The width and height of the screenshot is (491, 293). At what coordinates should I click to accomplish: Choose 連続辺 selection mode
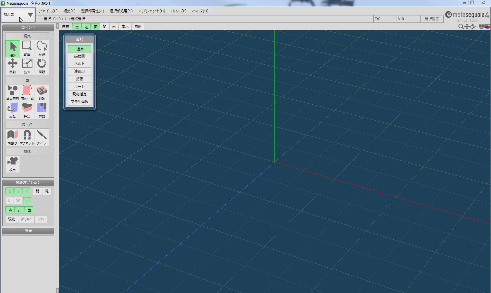tap(79, 71)
